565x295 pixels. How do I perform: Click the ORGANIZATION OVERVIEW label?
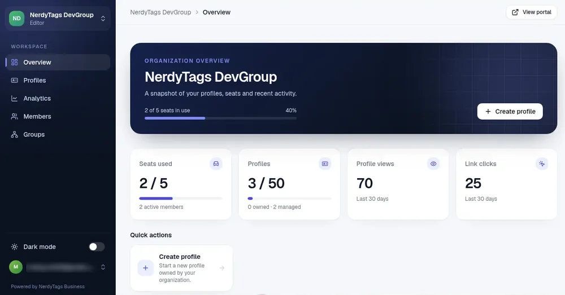click(x=187, y=61)
